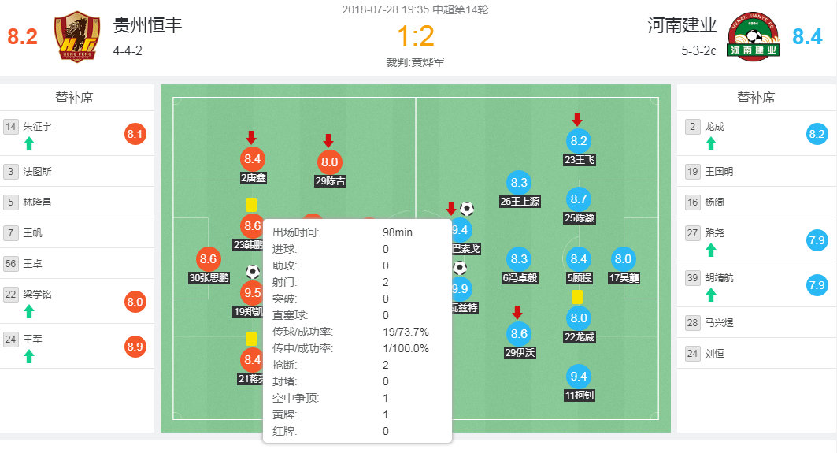Click the yellow card above 龙威
The image size is (837, 453).
577,296
